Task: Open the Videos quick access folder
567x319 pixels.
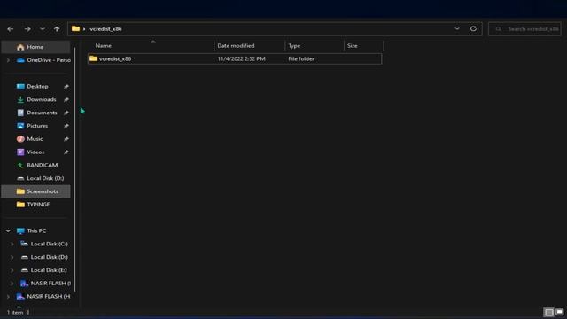Action: [30, 152]
